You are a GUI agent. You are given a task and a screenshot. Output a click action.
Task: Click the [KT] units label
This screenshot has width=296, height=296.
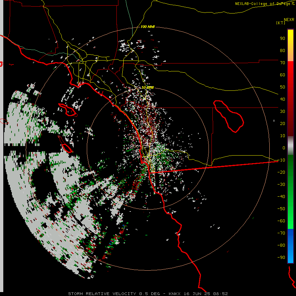pyautogui.click(x=281, y=23)
